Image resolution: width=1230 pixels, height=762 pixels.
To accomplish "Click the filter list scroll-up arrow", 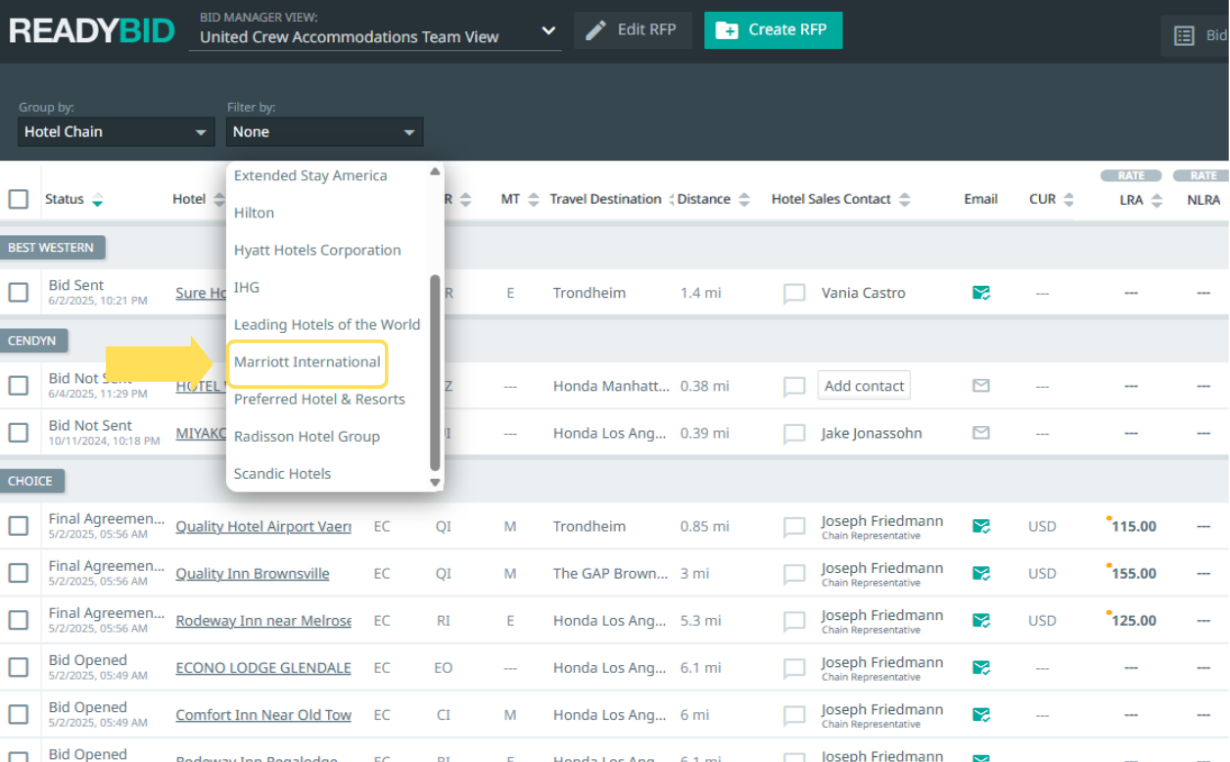I will 436,172.
